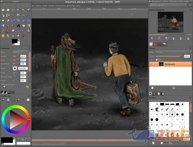Select the Bucket Fill tool
The image size is (193, 147).
[24, 26]
